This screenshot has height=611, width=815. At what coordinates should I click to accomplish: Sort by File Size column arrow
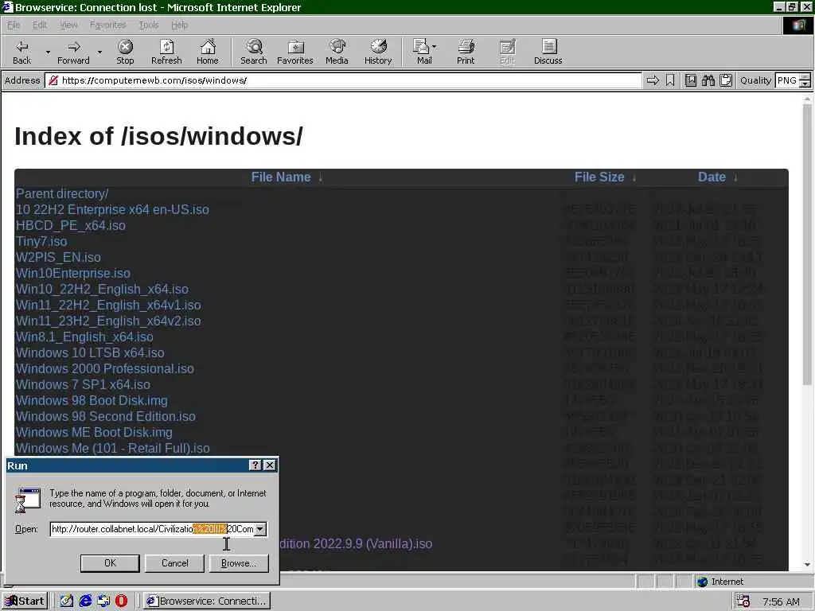click(634, 177)
